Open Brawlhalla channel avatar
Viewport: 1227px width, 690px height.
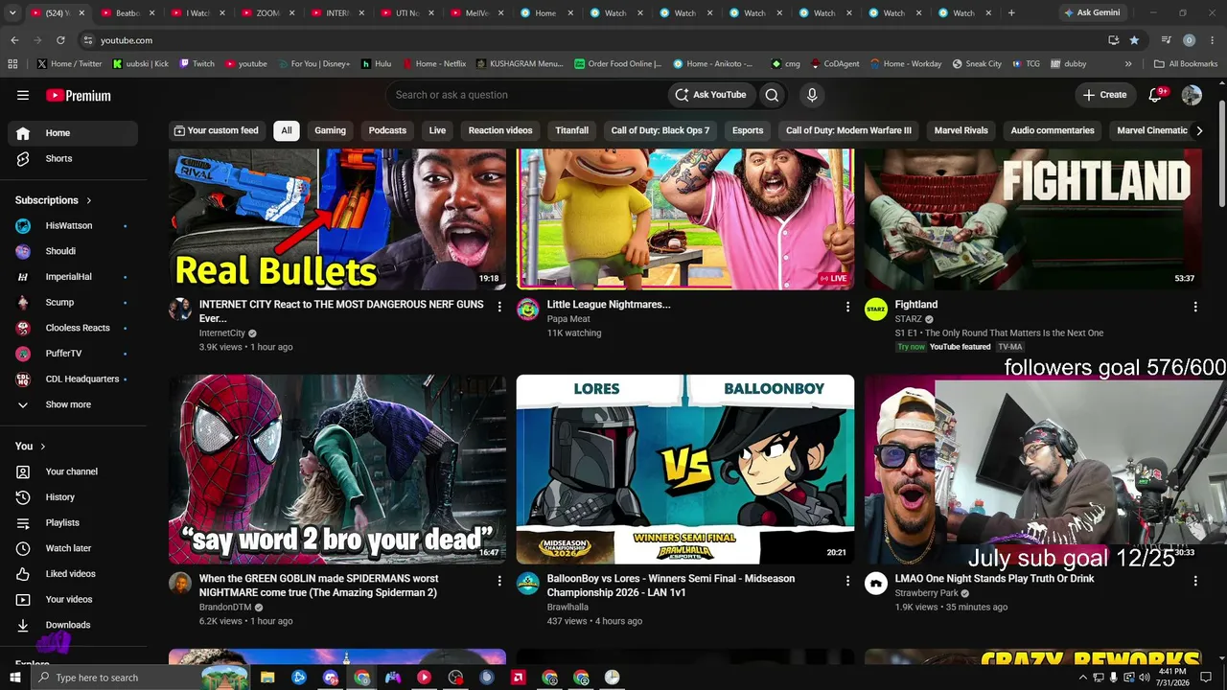(528, 583)
